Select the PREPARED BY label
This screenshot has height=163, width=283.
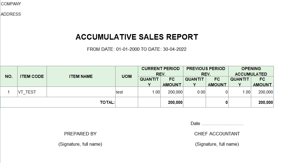click(80, 134)
